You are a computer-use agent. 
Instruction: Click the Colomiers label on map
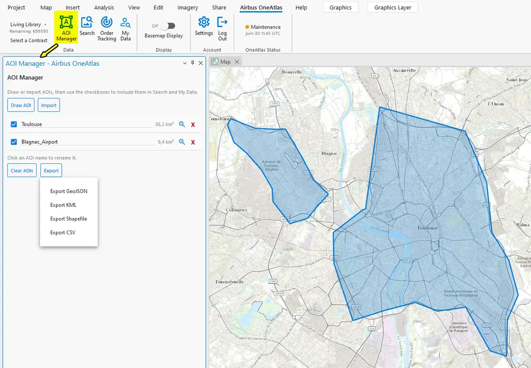[236, 209]
